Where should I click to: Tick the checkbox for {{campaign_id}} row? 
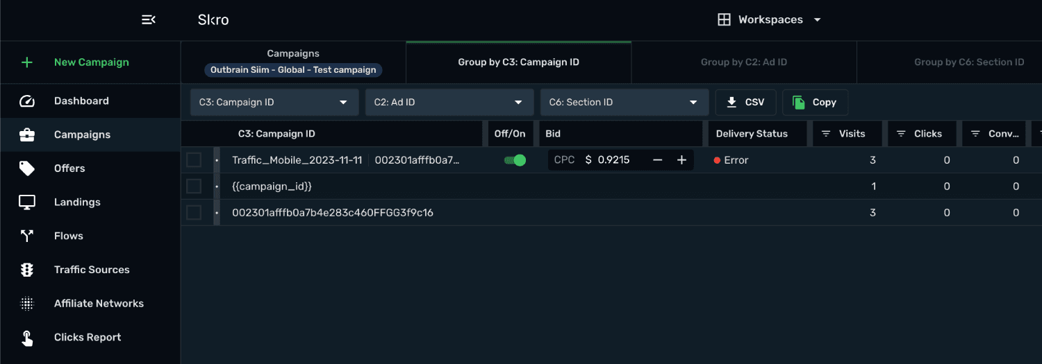pos(194,187)
